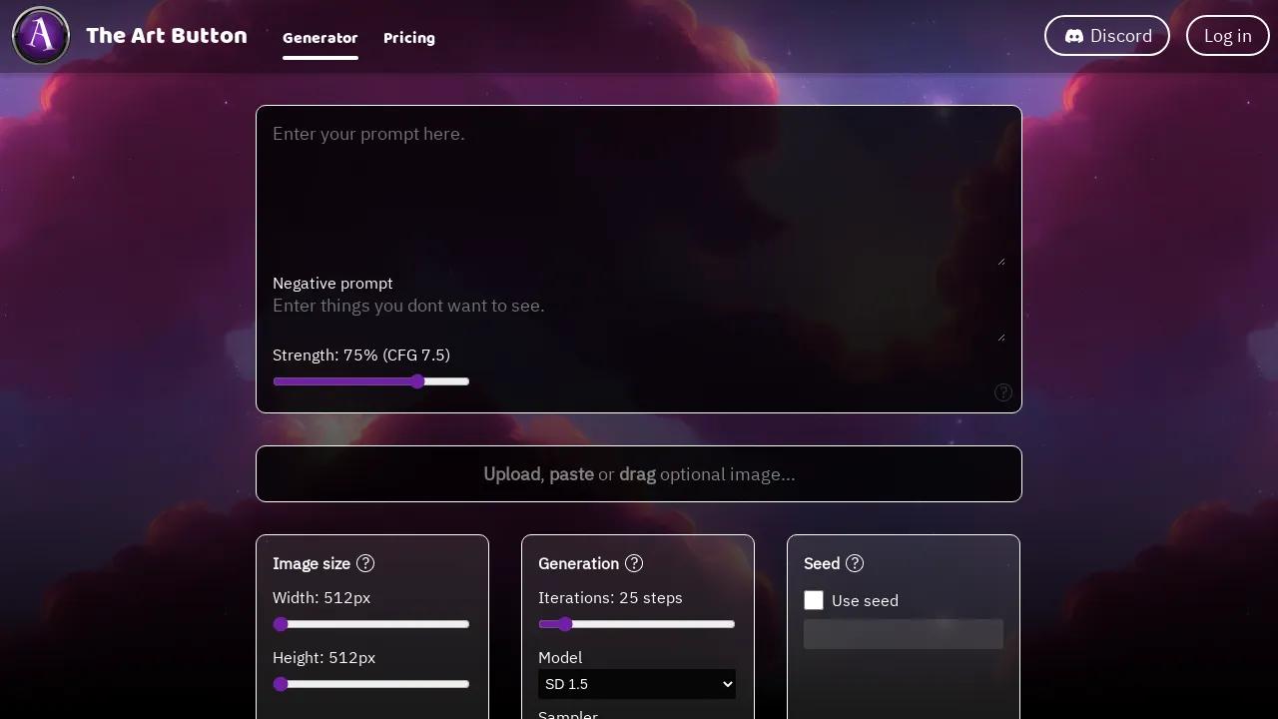Click the Log in button

1228,36
